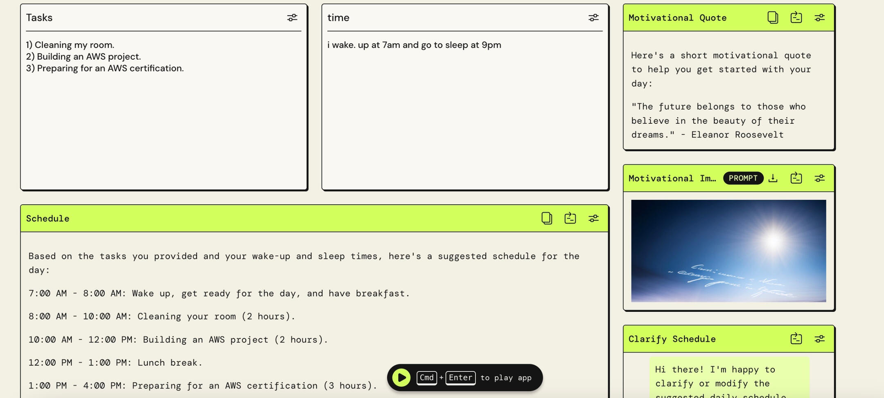Download the motivational image

(x=773, y=178)
